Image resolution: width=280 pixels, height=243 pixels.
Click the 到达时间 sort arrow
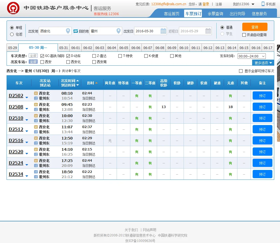pos(77,85)
